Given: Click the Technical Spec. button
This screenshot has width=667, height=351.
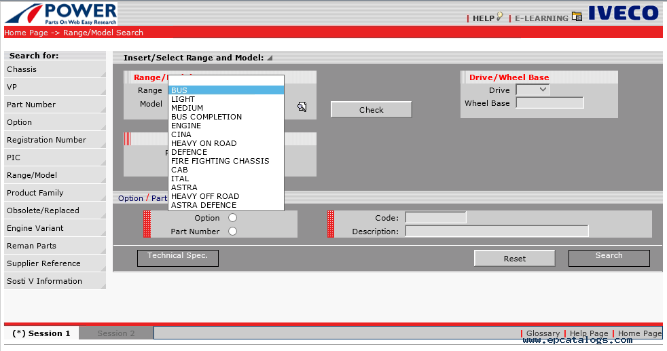Looking at the screenshot, I should tap(178, 258).
